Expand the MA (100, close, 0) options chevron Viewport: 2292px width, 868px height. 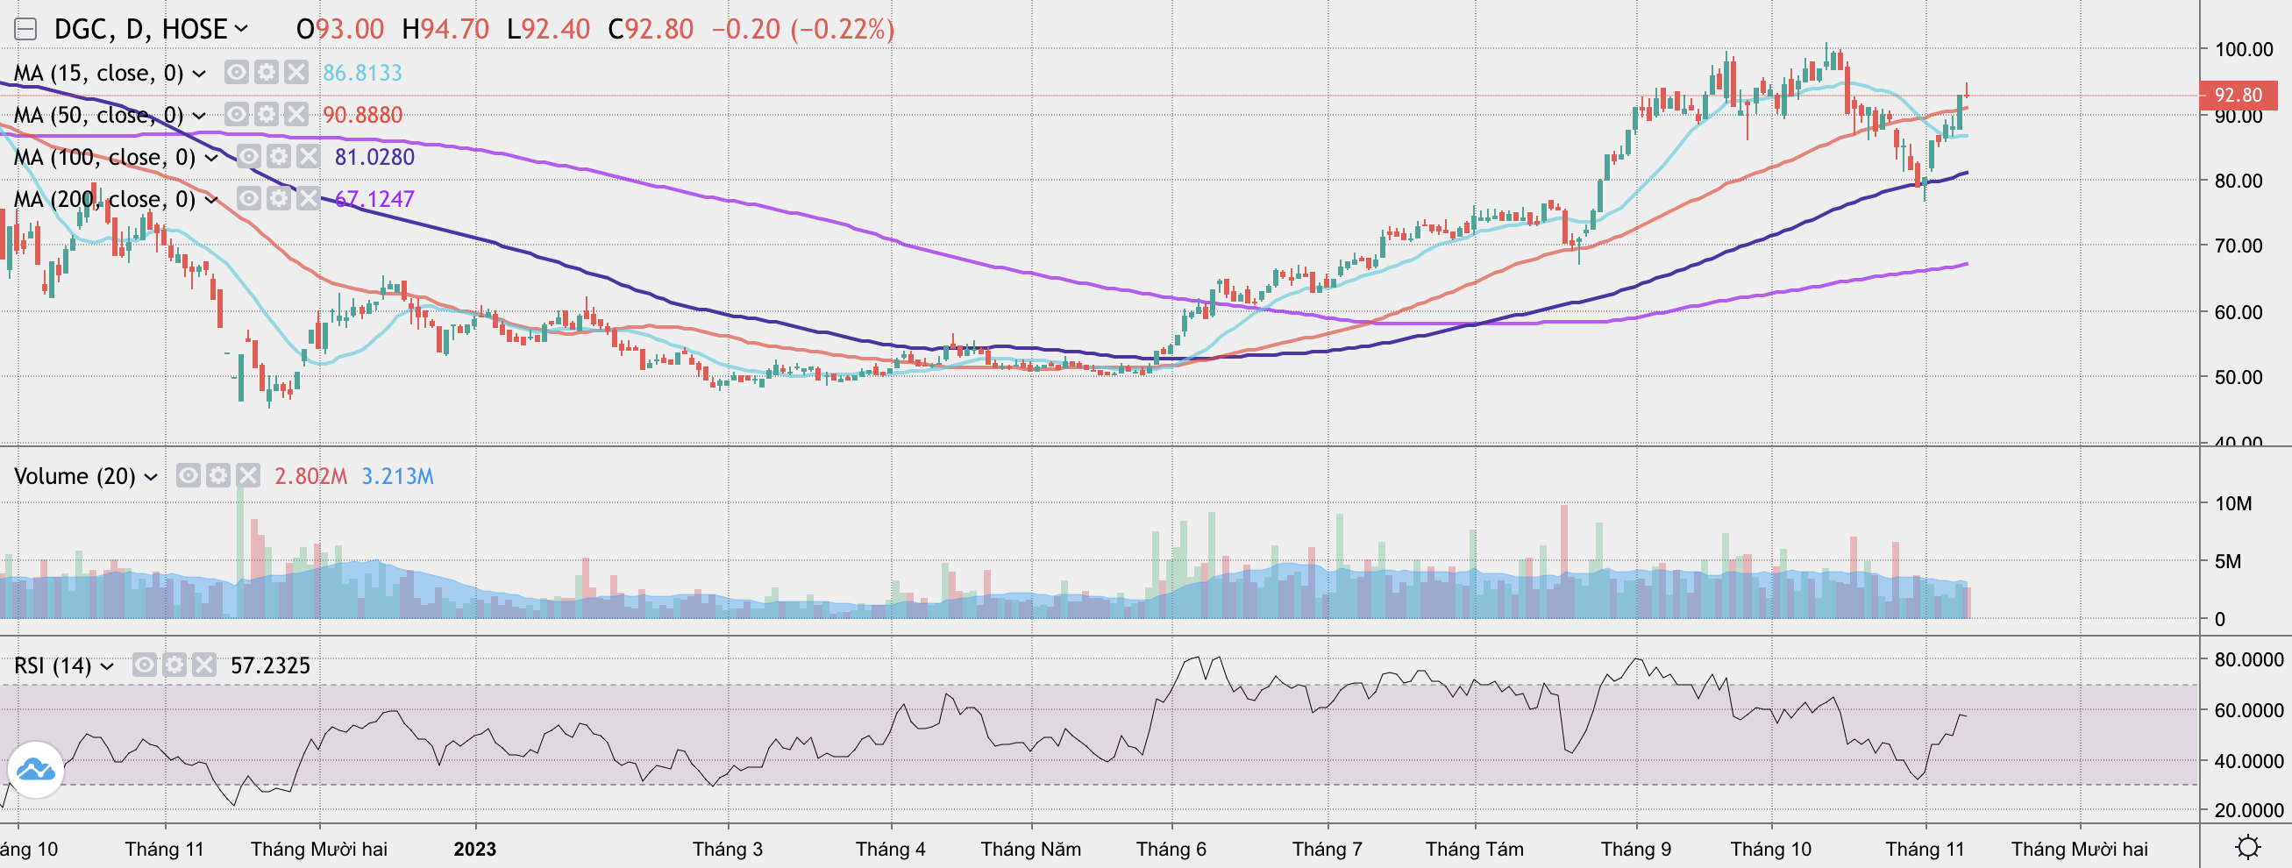212,159
